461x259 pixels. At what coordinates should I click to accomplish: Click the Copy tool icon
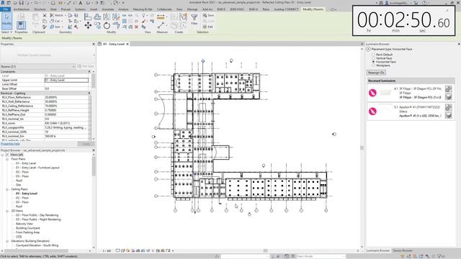(x=97, y=26)
